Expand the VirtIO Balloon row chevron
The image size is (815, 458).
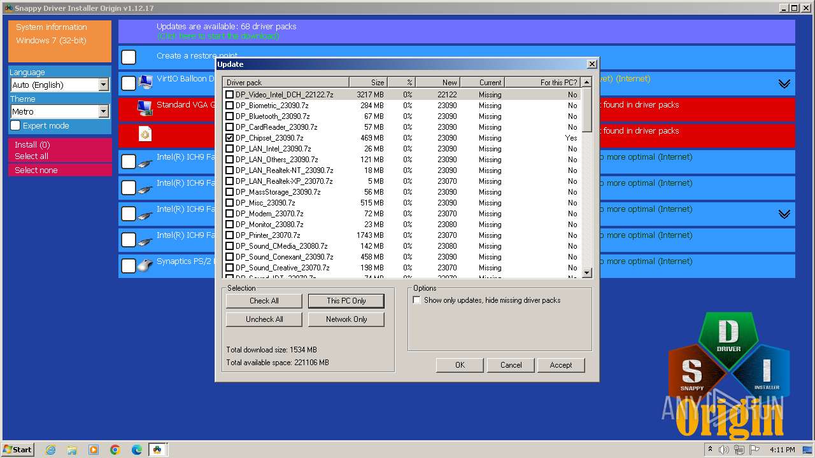(x=784, y=83)
